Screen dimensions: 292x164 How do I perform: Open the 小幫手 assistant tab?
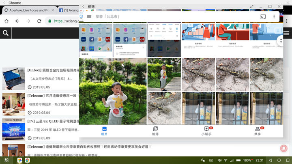206,131
